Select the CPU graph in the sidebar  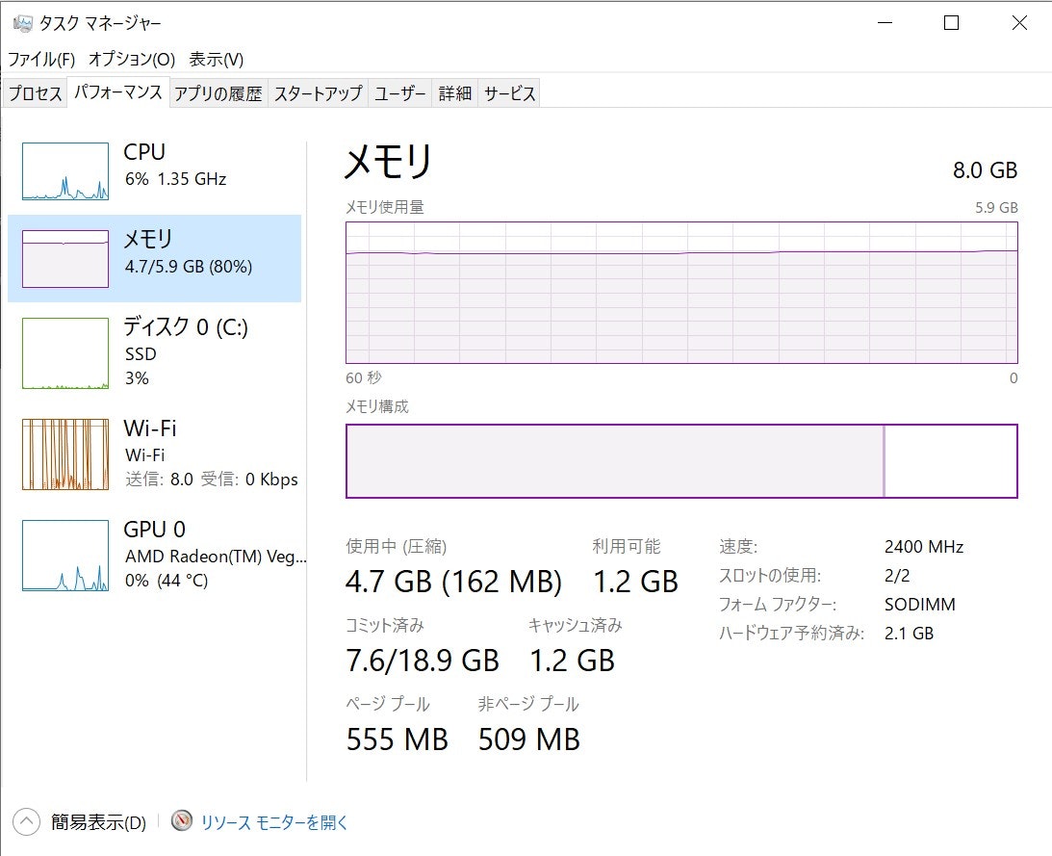click(x=64, y=171)
